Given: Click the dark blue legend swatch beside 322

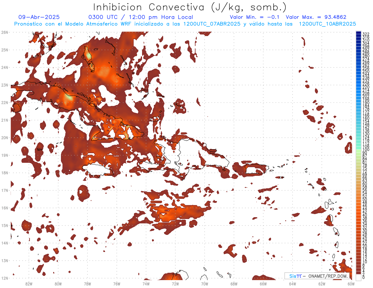Looking at the screenshot, I should tap(359, 33).
